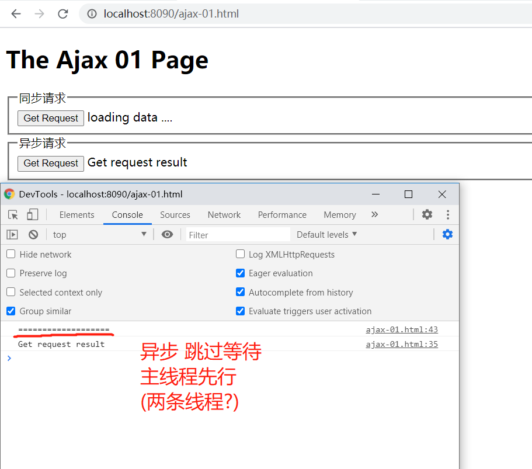Click the Chrome icon in the DevTools title bar
532x469 pixels.
tap(9, 194)
